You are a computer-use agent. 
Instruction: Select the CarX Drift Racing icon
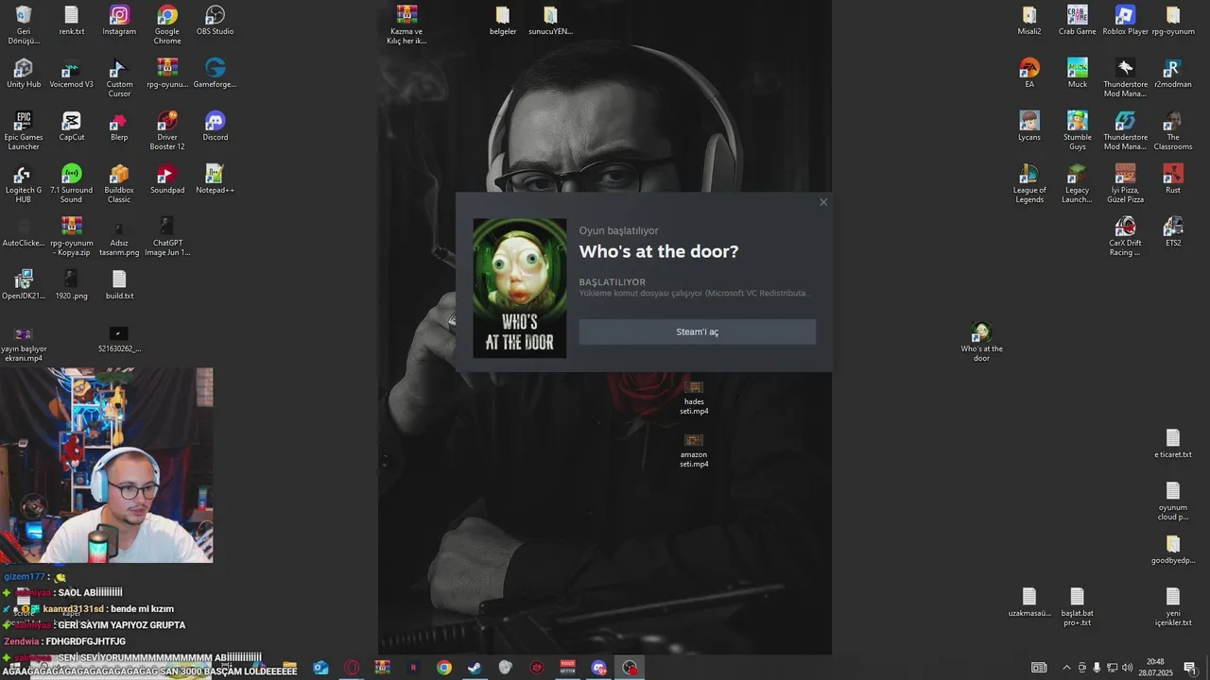tap(1125, 236)
